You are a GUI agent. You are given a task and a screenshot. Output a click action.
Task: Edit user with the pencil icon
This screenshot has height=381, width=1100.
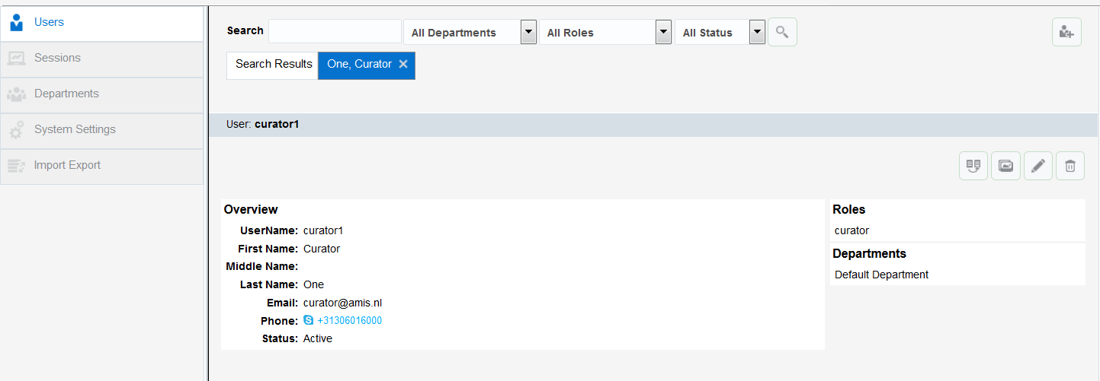pos(1037,166)
